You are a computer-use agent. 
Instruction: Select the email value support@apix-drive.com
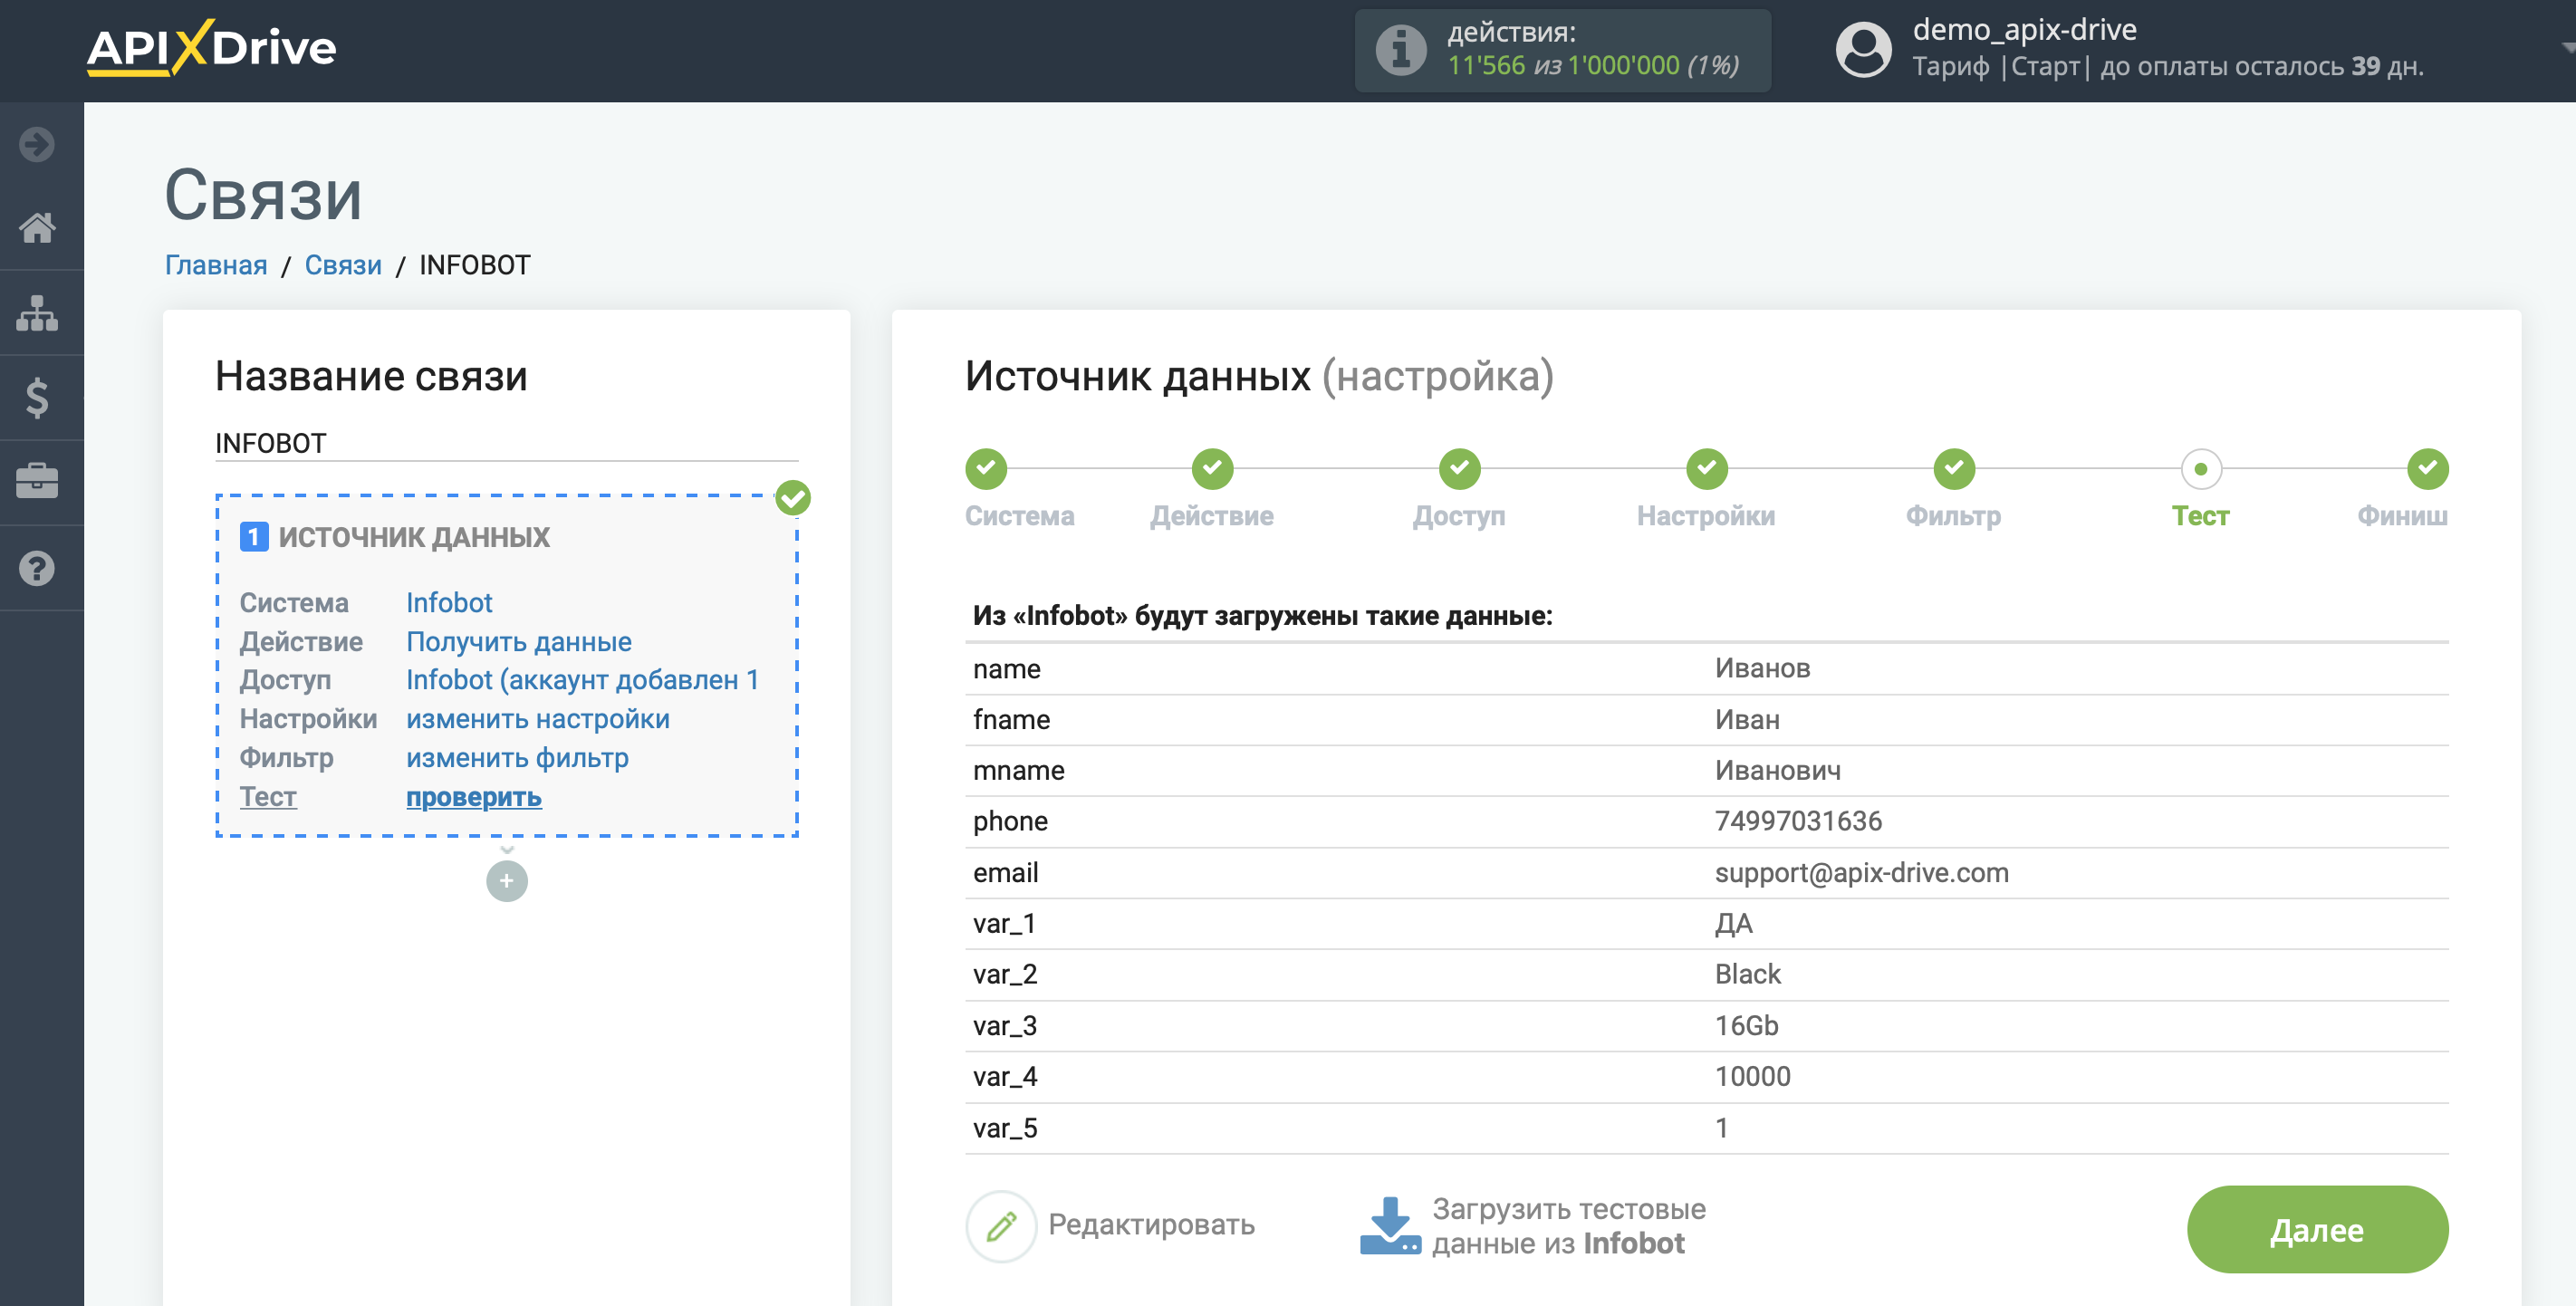pos(1861,873)
